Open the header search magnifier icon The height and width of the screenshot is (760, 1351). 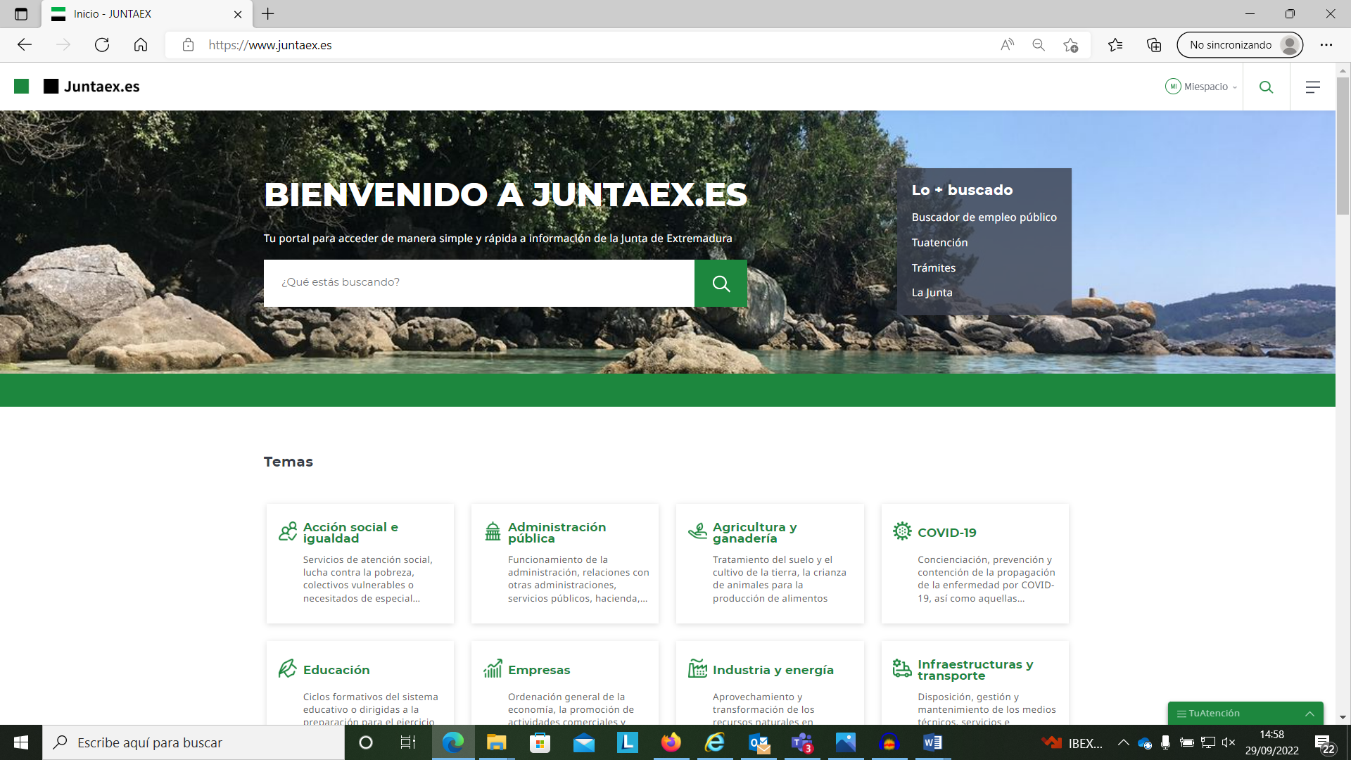pos(1266,87)
